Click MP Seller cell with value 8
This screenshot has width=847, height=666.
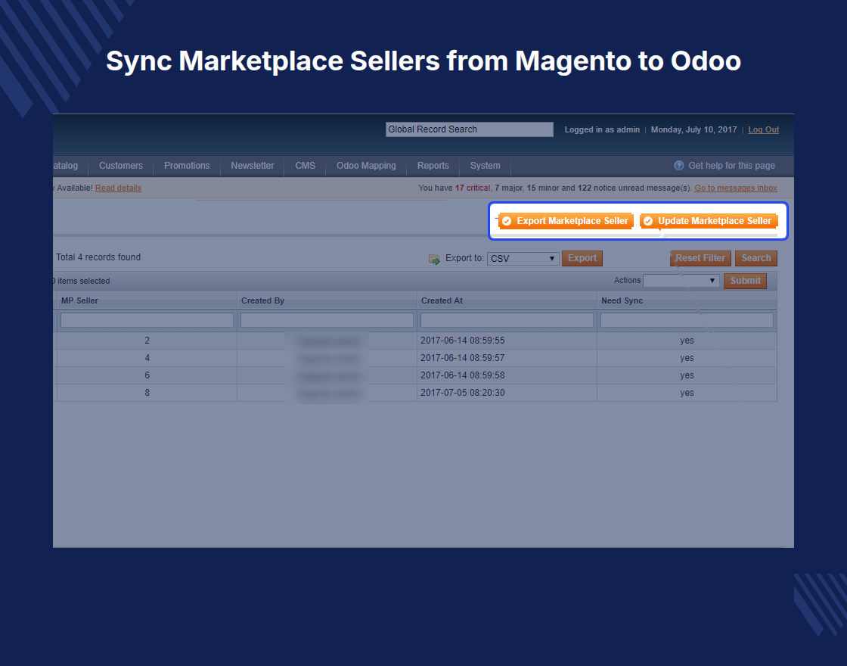click(x=147, y=393)
